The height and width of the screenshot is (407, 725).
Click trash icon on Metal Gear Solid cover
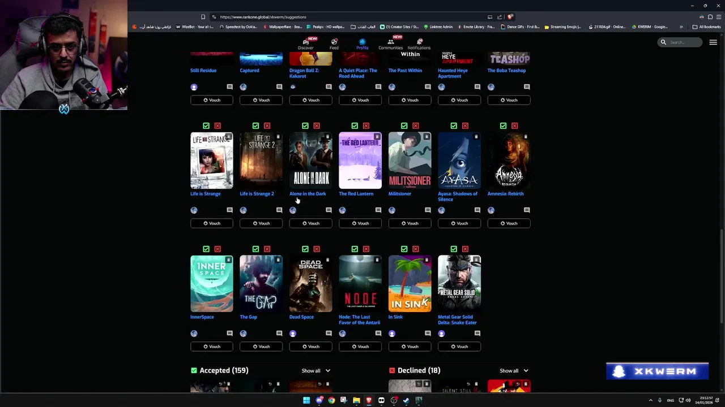[476, 260]
